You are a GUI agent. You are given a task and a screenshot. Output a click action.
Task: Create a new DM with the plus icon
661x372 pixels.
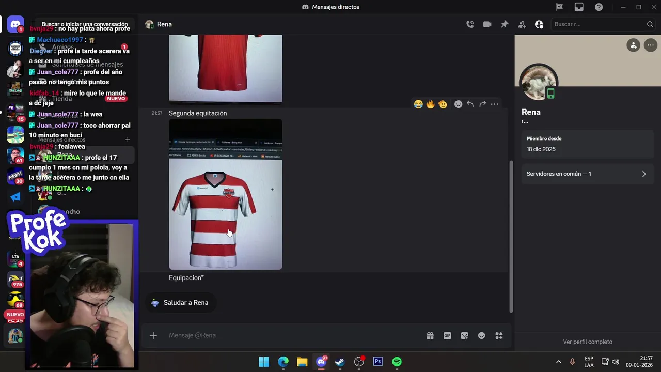(128, 139)
